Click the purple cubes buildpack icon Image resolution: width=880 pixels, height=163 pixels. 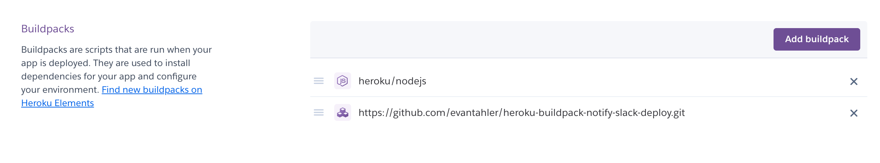click(x=342, y=113)
